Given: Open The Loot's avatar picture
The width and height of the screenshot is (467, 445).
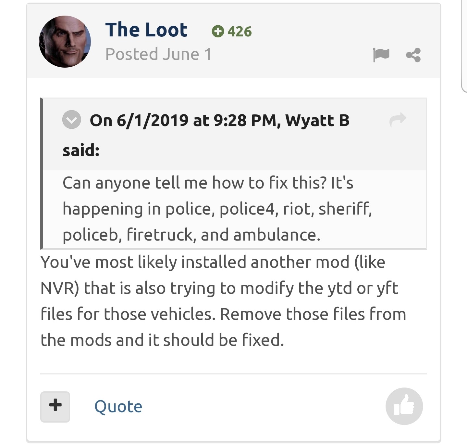Looking at the screenshot, I should (65, 42).
